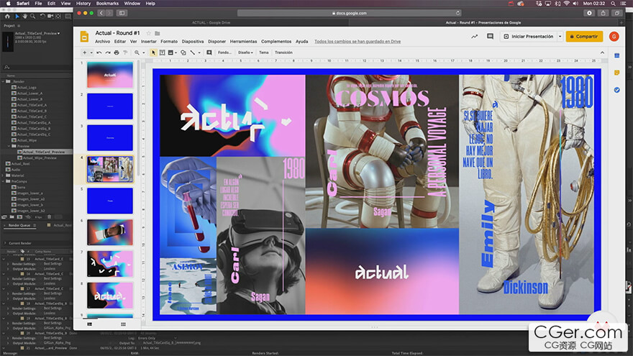Viewport: 633px width, 356px height.
Task: Select Actual_Wipe composition in Project panel
Action: pyautogui.click(x=27, y=140)
